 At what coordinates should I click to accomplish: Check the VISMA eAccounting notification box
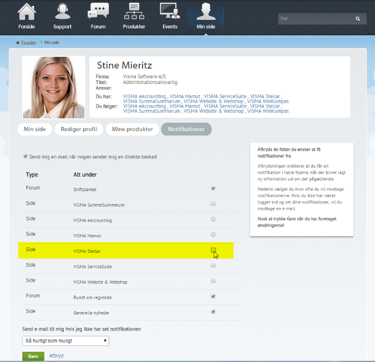[213, 219]
